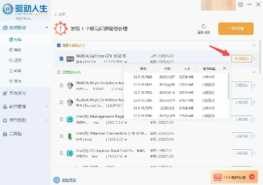The height and width of the screenshot is (185, 263).
Task: Click the question mark computer problems icon
Action: [x=218, y=177]
